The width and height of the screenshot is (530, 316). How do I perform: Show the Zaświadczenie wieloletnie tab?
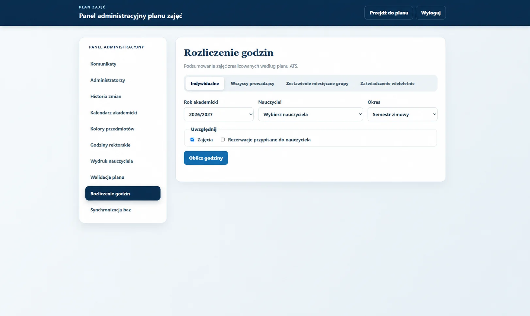click(387, 83)
